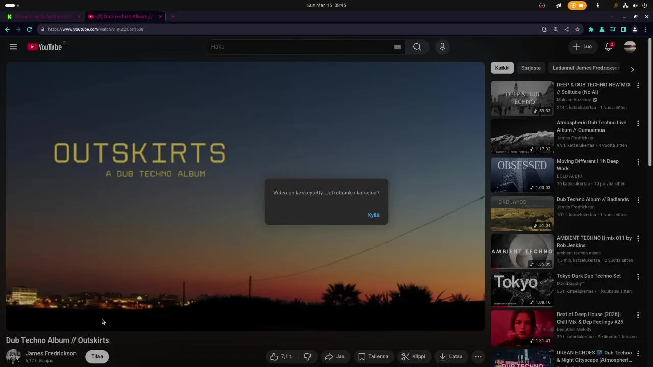Viewport: 653px width, 367px height.
Task: Open a new browser tab
Action: 173,17
